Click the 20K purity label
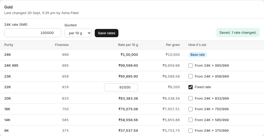264x136 pixels. coord(7,98)
